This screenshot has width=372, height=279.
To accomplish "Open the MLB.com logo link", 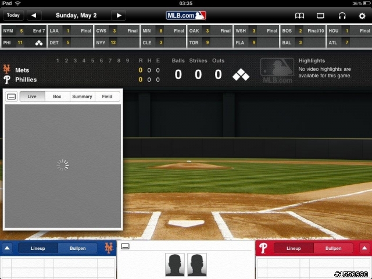I will point(186,16).
